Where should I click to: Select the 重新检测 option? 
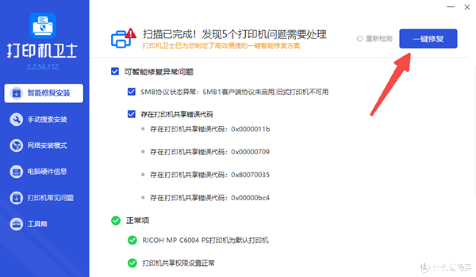[x=375, y=39]
